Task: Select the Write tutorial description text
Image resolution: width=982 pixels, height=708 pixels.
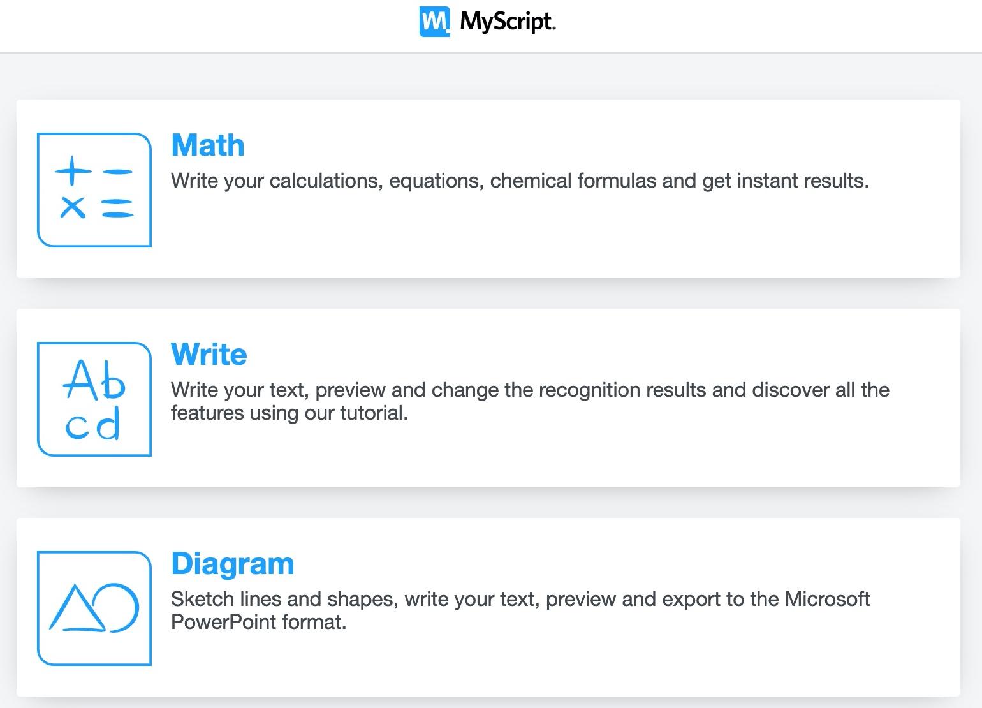Action: [x=529, y=401]
